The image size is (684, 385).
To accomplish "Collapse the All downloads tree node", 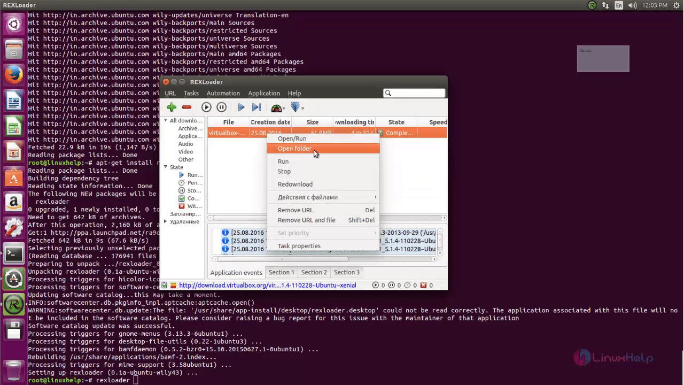I will [x=166, y=121].
